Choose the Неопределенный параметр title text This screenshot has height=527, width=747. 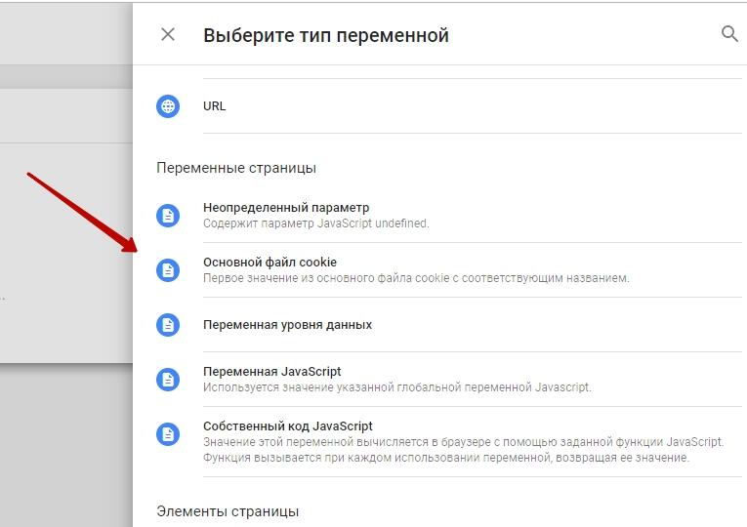coord(286,208)
